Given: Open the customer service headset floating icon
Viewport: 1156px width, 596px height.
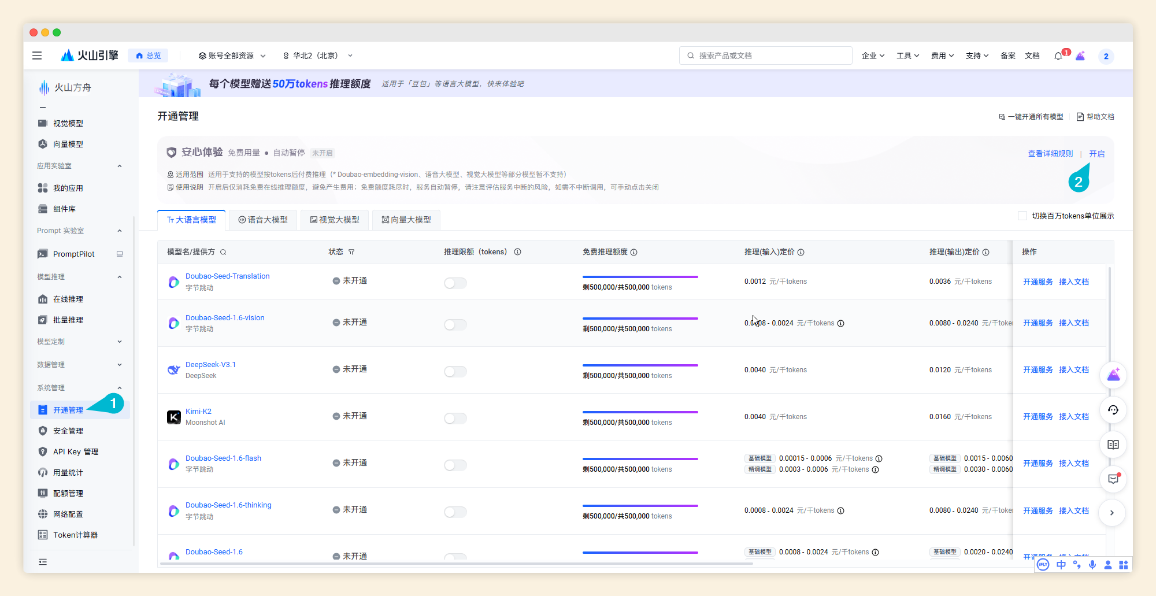Looking at the screenshot, I should (1113, 410).
